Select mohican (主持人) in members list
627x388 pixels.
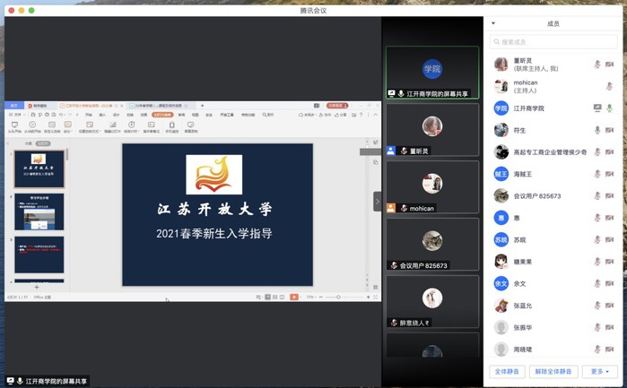coord(553,86)
